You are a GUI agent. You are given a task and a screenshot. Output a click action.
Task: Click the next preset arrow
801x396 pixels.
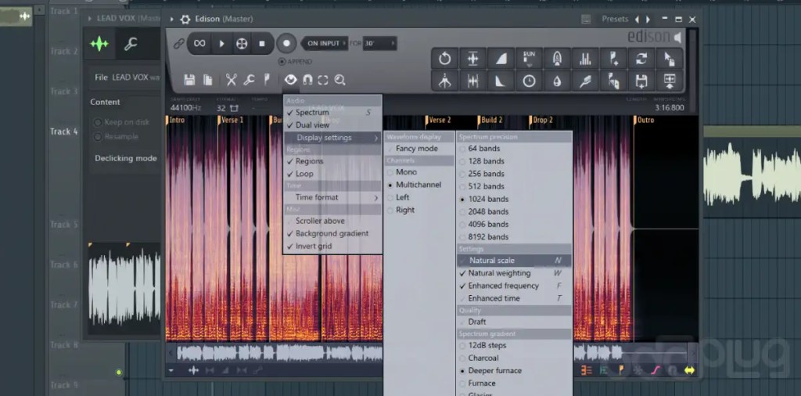[648, 20]
